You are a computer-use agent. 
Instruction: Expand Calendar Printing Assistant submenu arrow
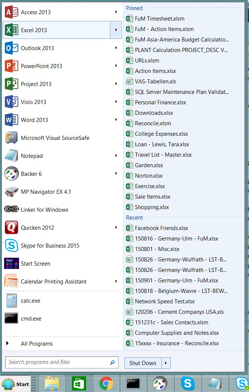116,281
